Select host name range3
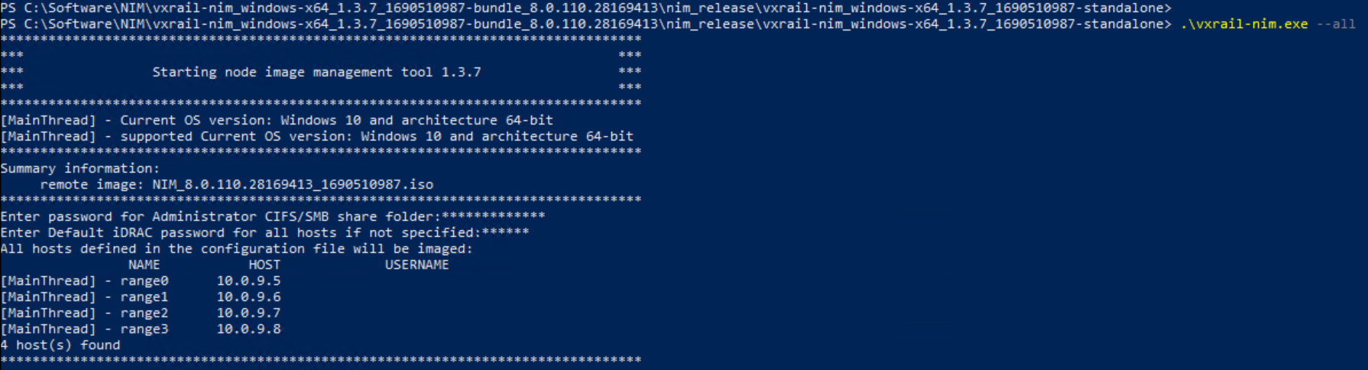1368x370 pixels. coord(144,329)
